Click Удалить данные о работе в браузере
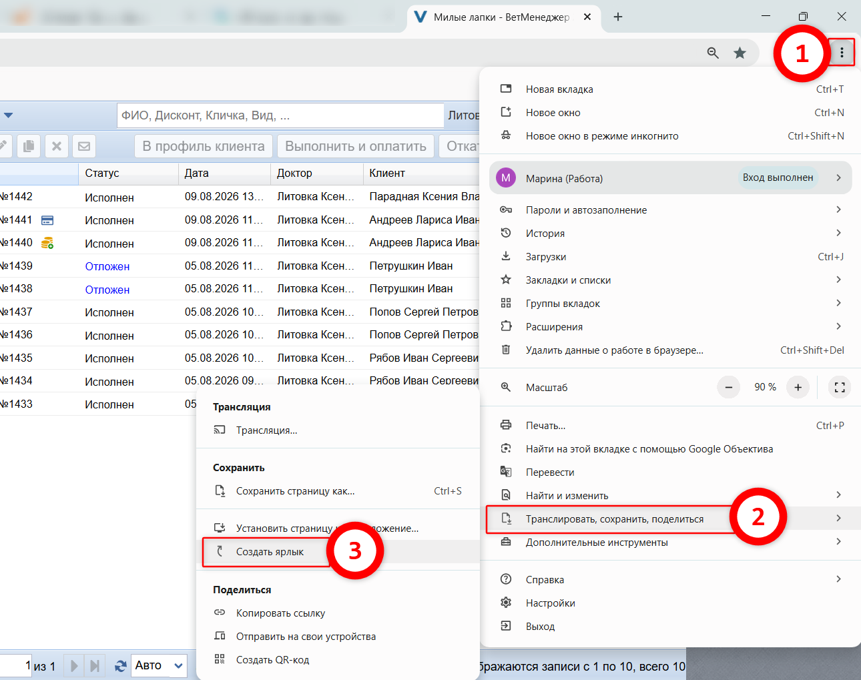 (x=670, y=350)
